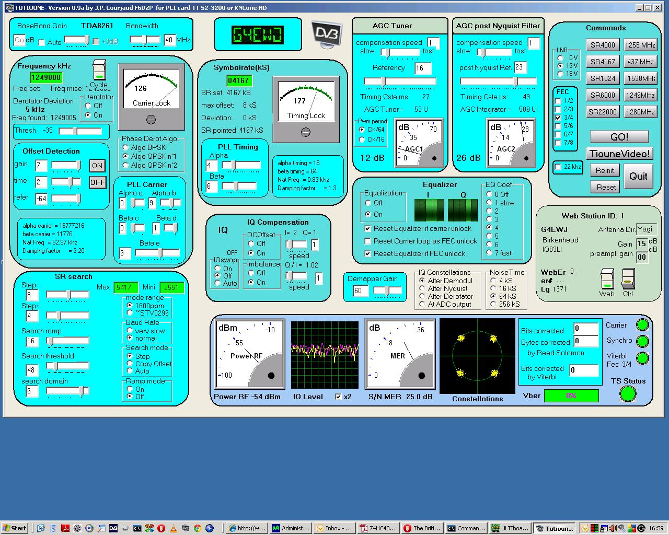Open command prompt quick launch icon
Screen dimensions: 669x535
pyautogui.click(x=137, y=528)
